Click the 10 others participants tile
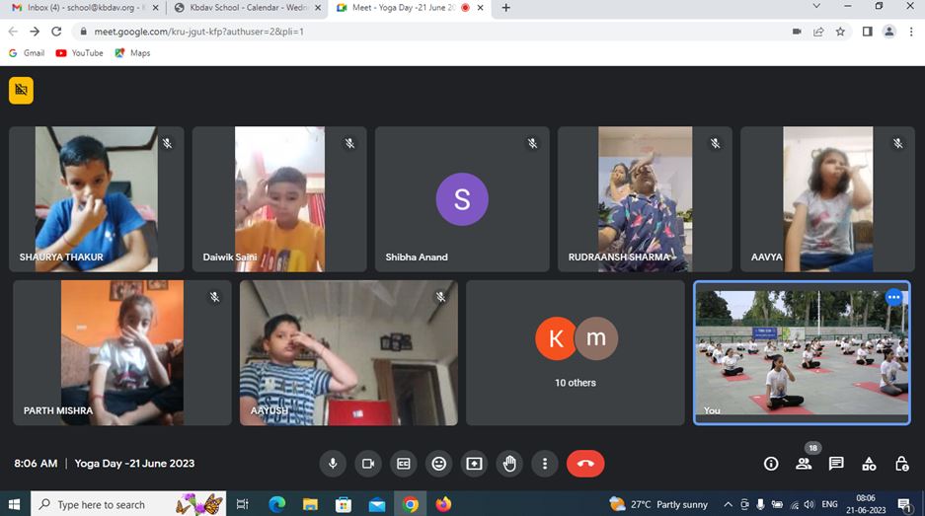This screenshot has width=925, height=516. point(576,352)
